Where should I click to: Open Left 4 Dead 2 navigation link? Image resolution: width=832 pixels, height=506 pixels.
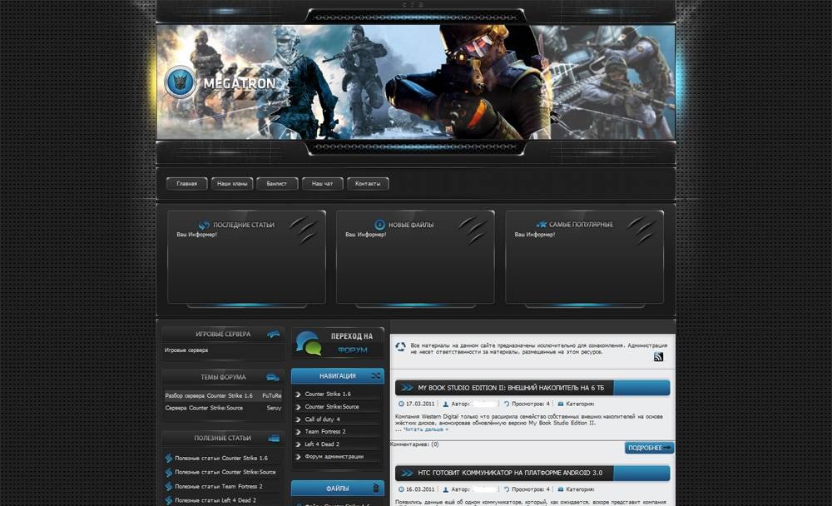click(321, 444)
